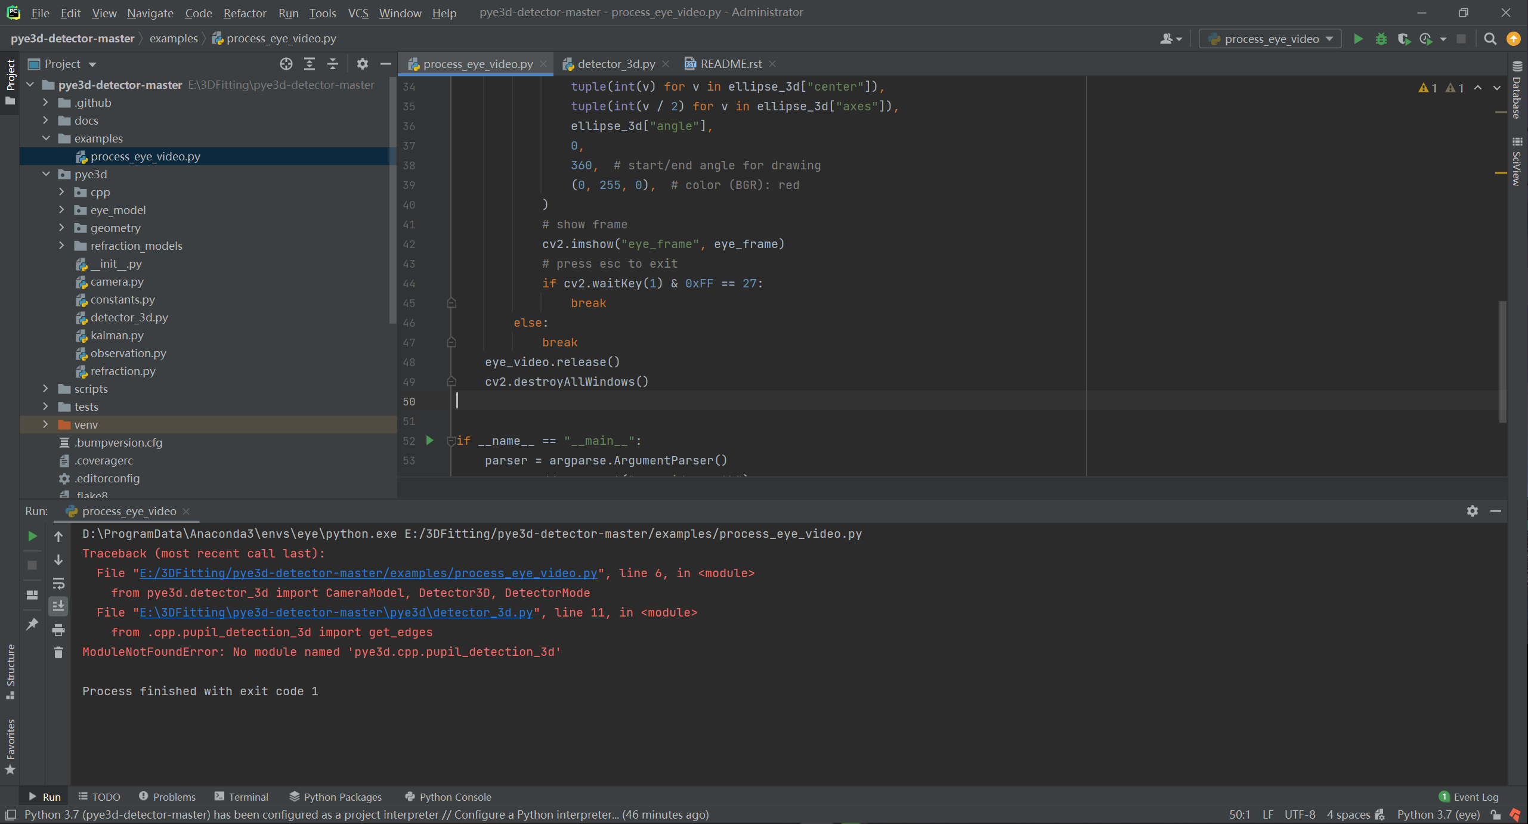Close the process_eye_video.py editor tab

(x=543, y=64)
